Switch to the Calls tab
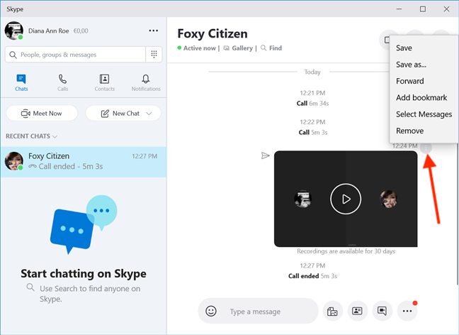 (62, 83)
